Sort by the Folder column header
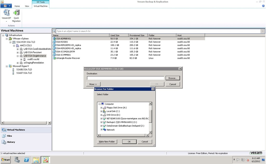The width and height of the screenshot is (266, 164). (162, 35)
